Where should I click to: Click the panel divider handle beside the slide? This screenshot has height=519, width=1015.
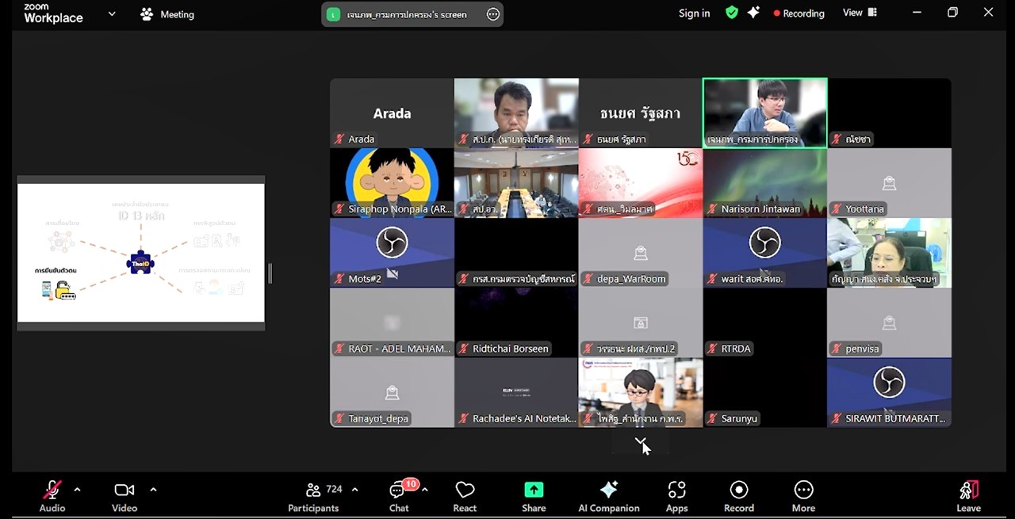coord(270,273)
